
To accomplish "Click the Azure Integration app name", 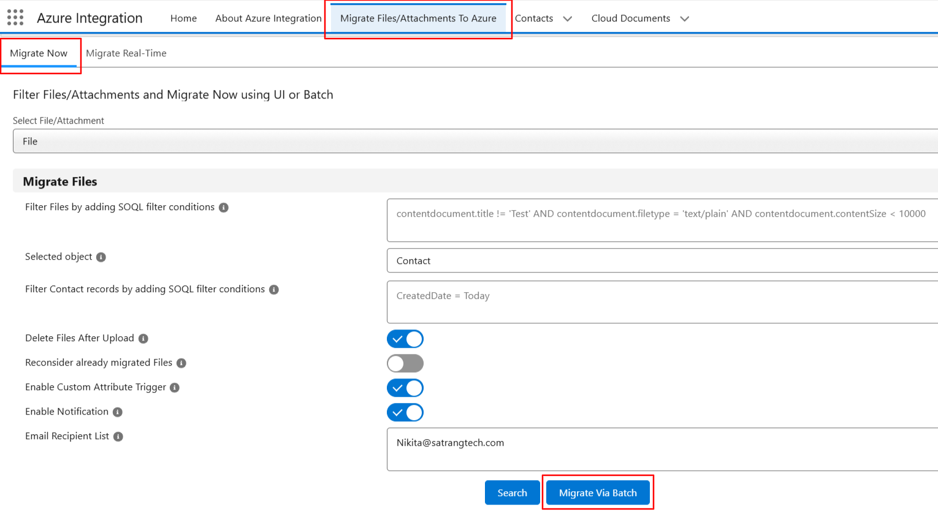I will click(x=90, y=18).
